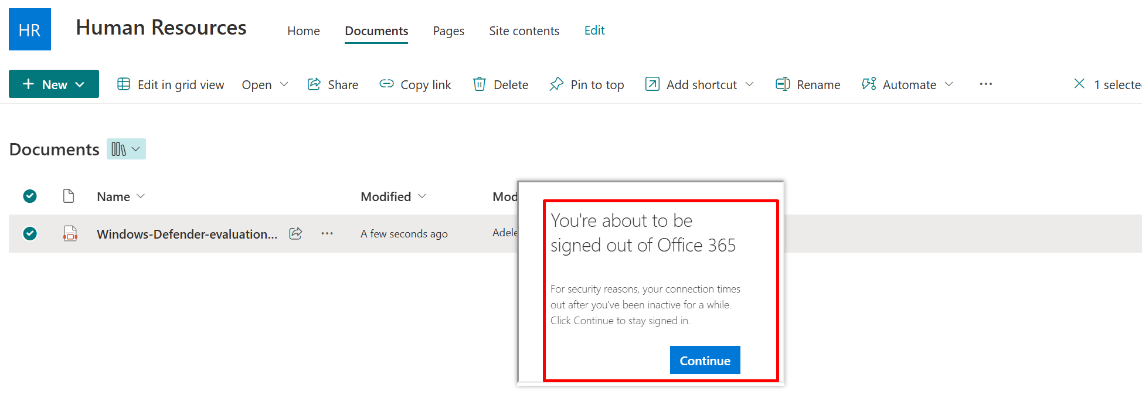The height and width of the screenshot is (418, 1142).
Task: Click Edit in grid view
Action: [171, 84]
